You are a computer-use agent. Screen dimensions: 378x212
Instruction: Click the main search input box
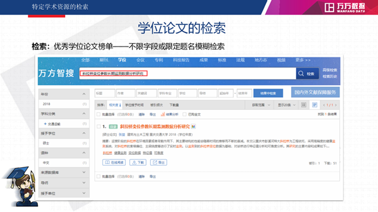click(x=188, y=73)
